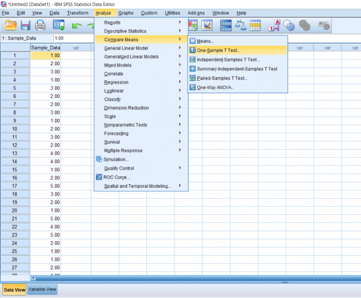The image size is (361, 298).
Task: Open the Window menu
Action: coord(220,13)
